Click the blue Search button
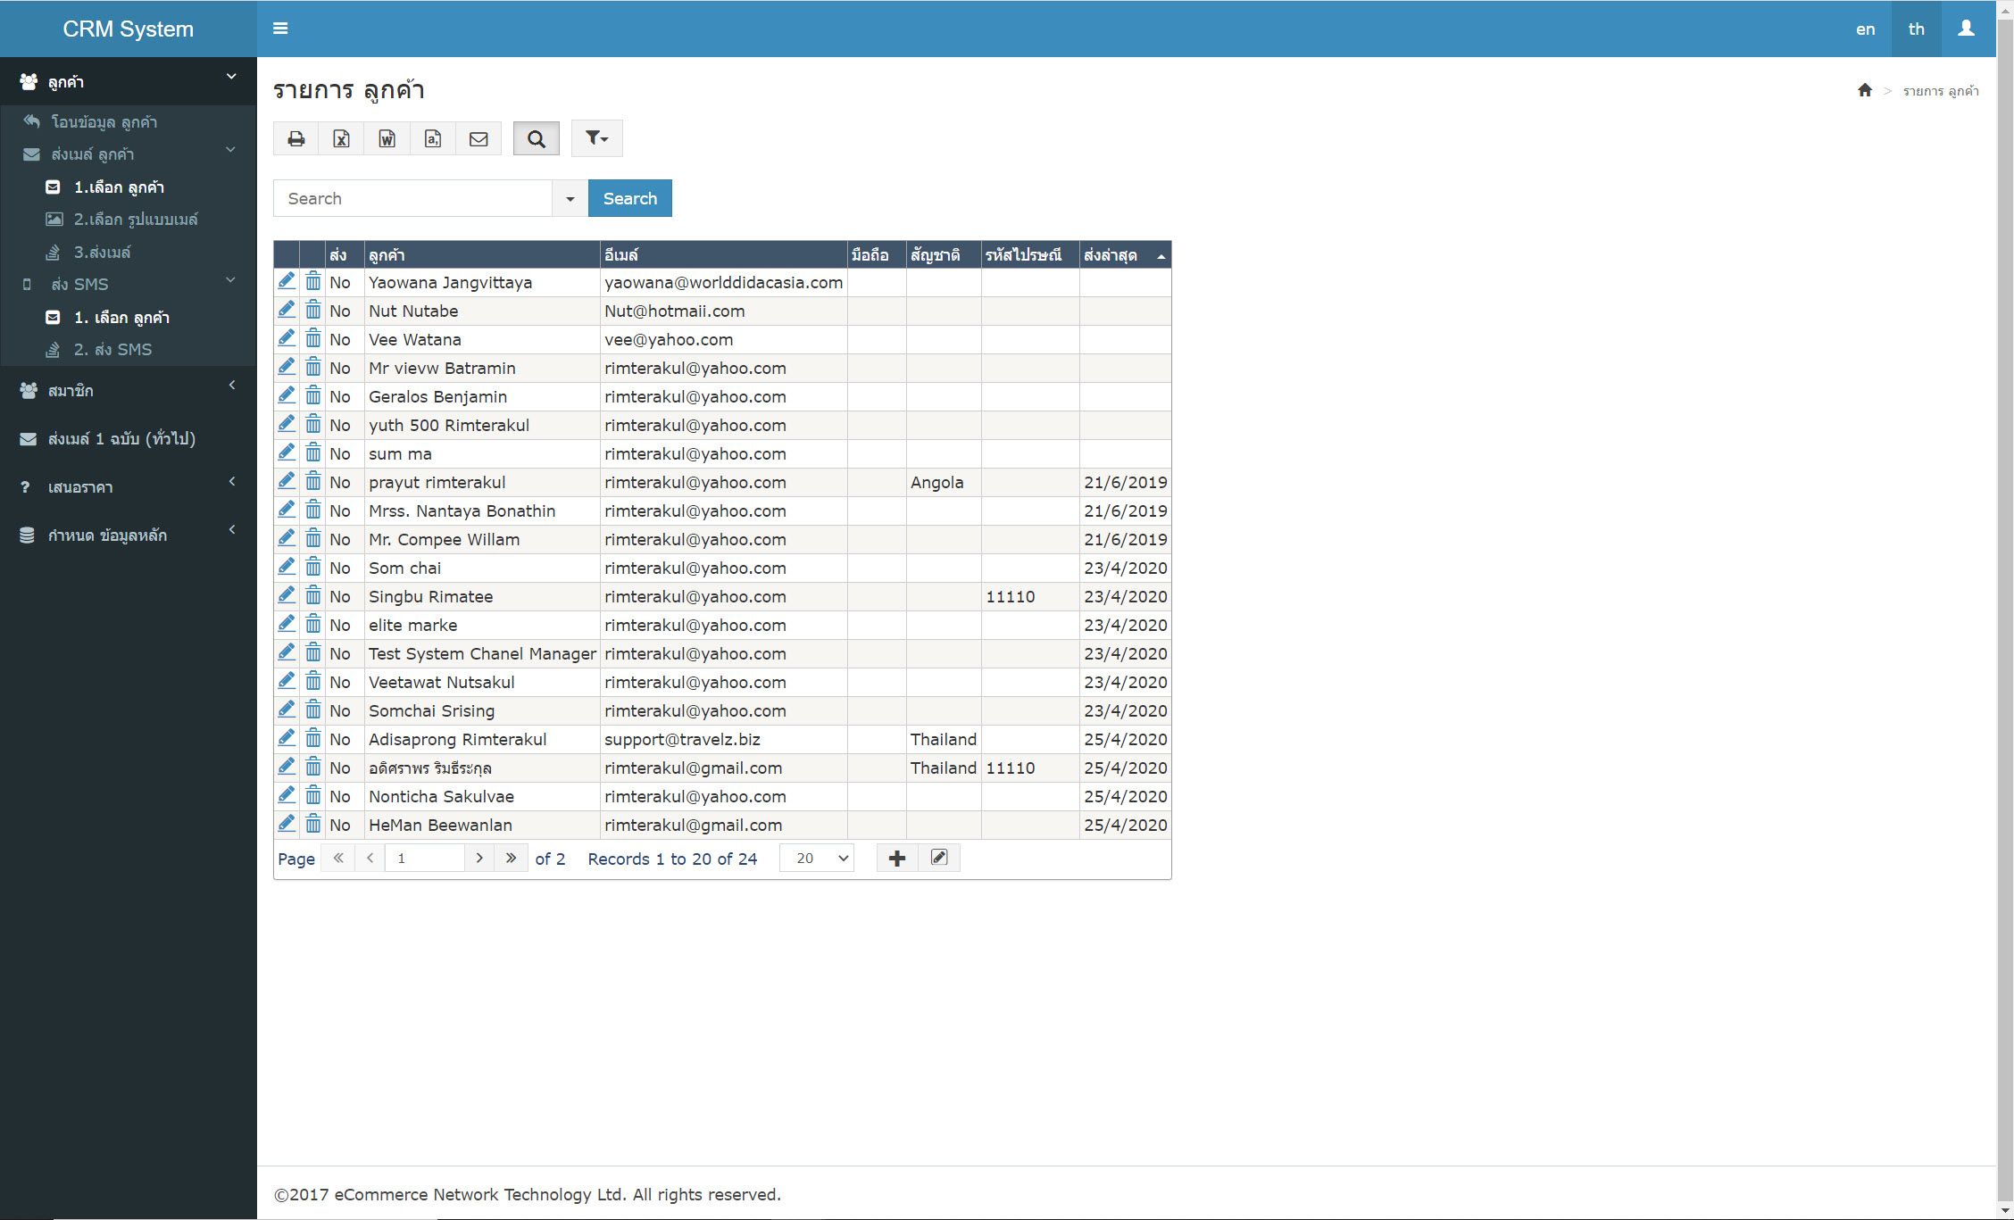The image size is (2014, 1220). click(630, 198)
